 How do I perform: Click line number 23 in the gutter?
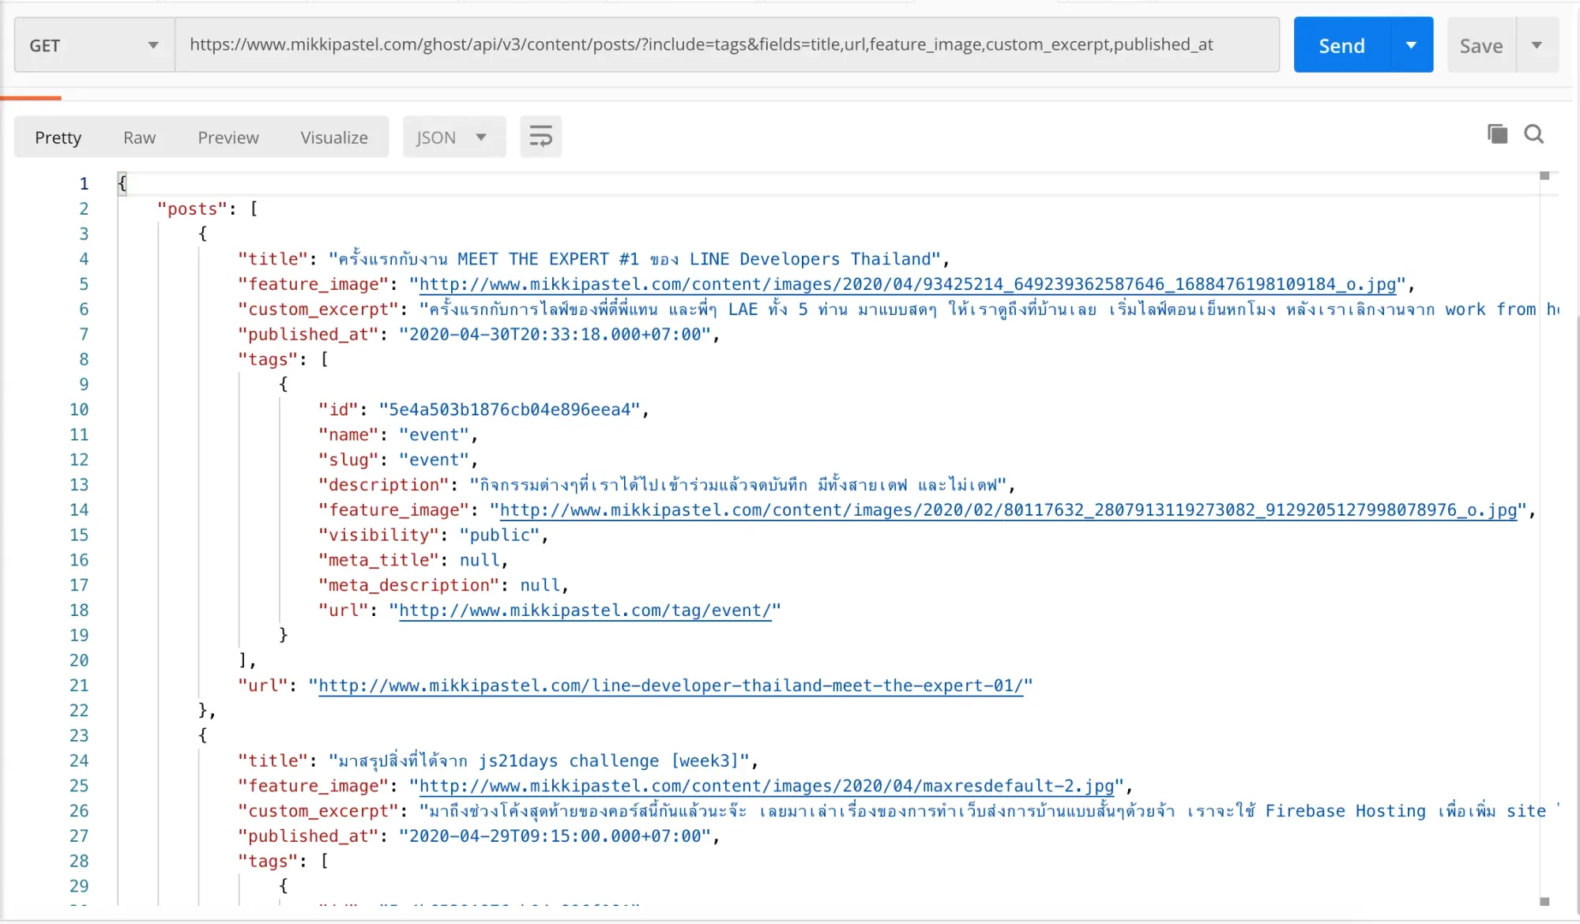pos(79,735)
